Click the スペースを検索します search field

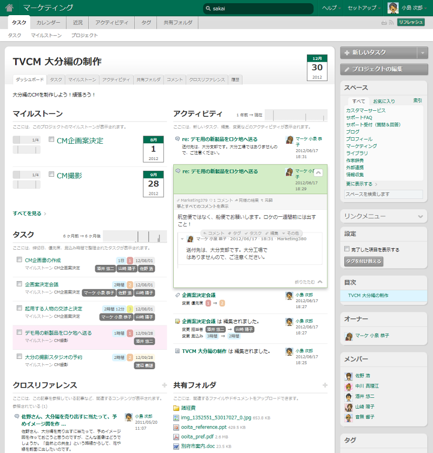click(x=384, y=194)
